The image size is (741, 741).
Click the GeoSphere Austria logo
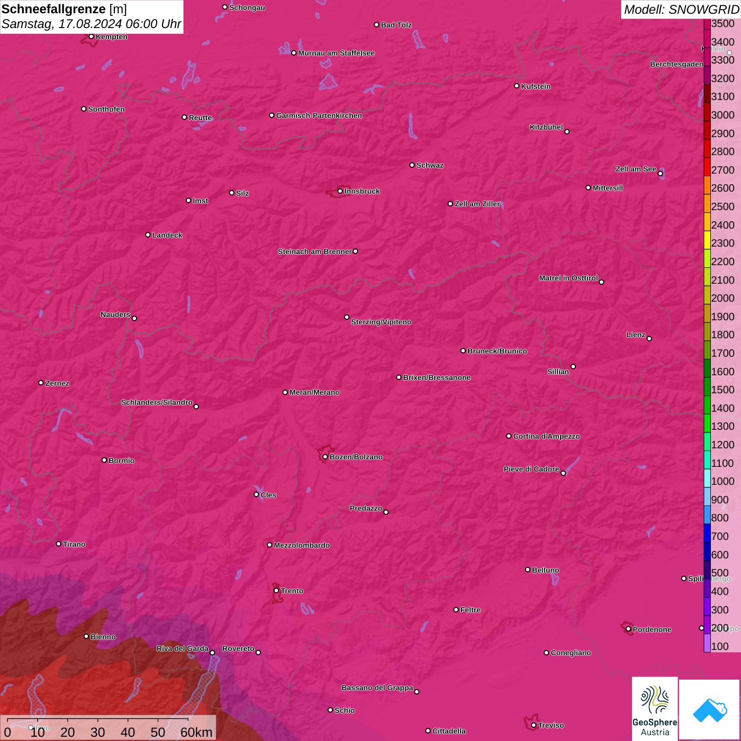tap(655, 708)
